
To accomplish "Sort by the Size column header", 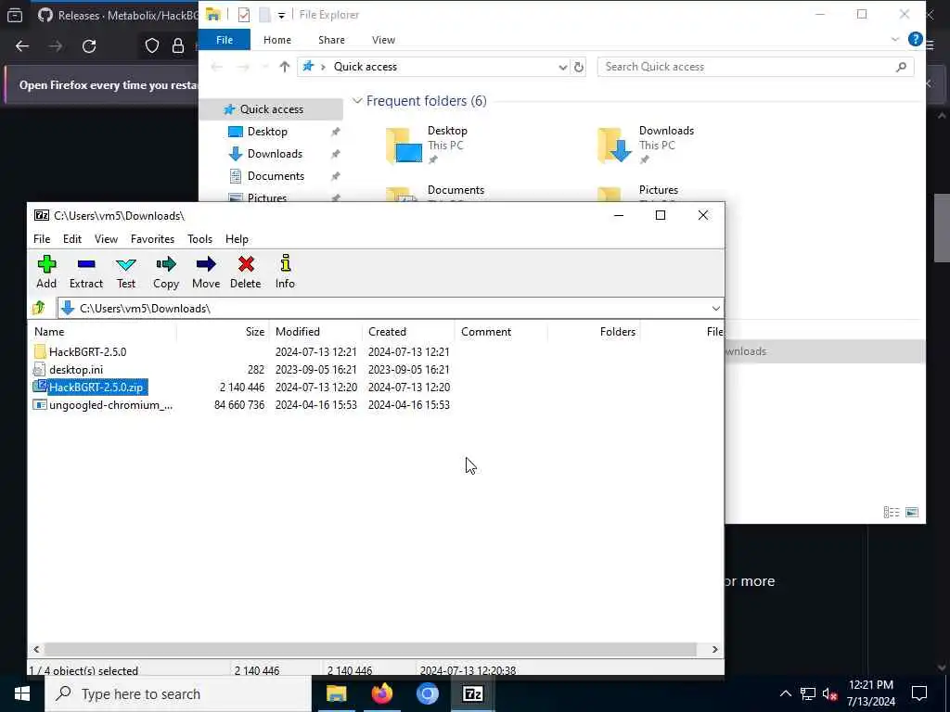I will (x=223, y=332).
